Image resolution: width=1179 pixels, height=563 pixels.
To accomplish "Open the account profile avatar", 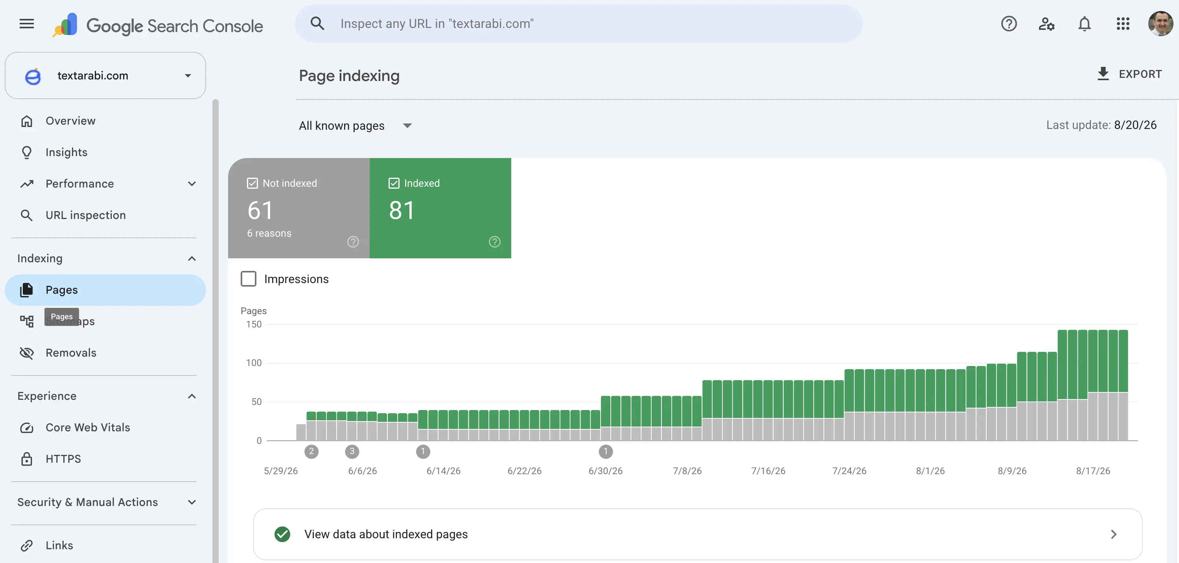I will tap(1160, 23).
